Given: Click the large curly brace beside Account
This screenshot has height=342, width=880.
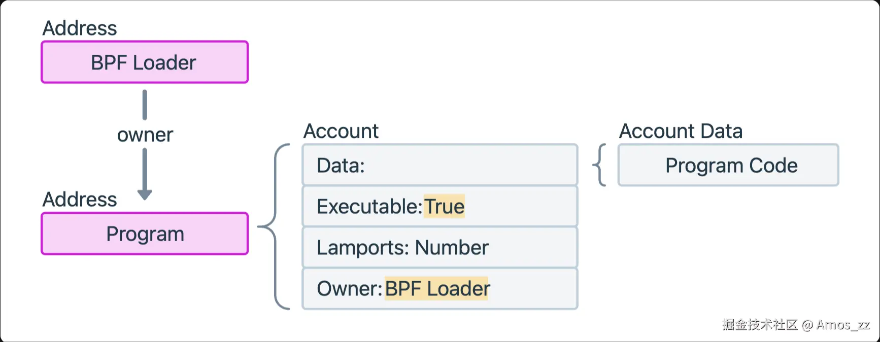Looking at the screenshot, I should [274, 226].
